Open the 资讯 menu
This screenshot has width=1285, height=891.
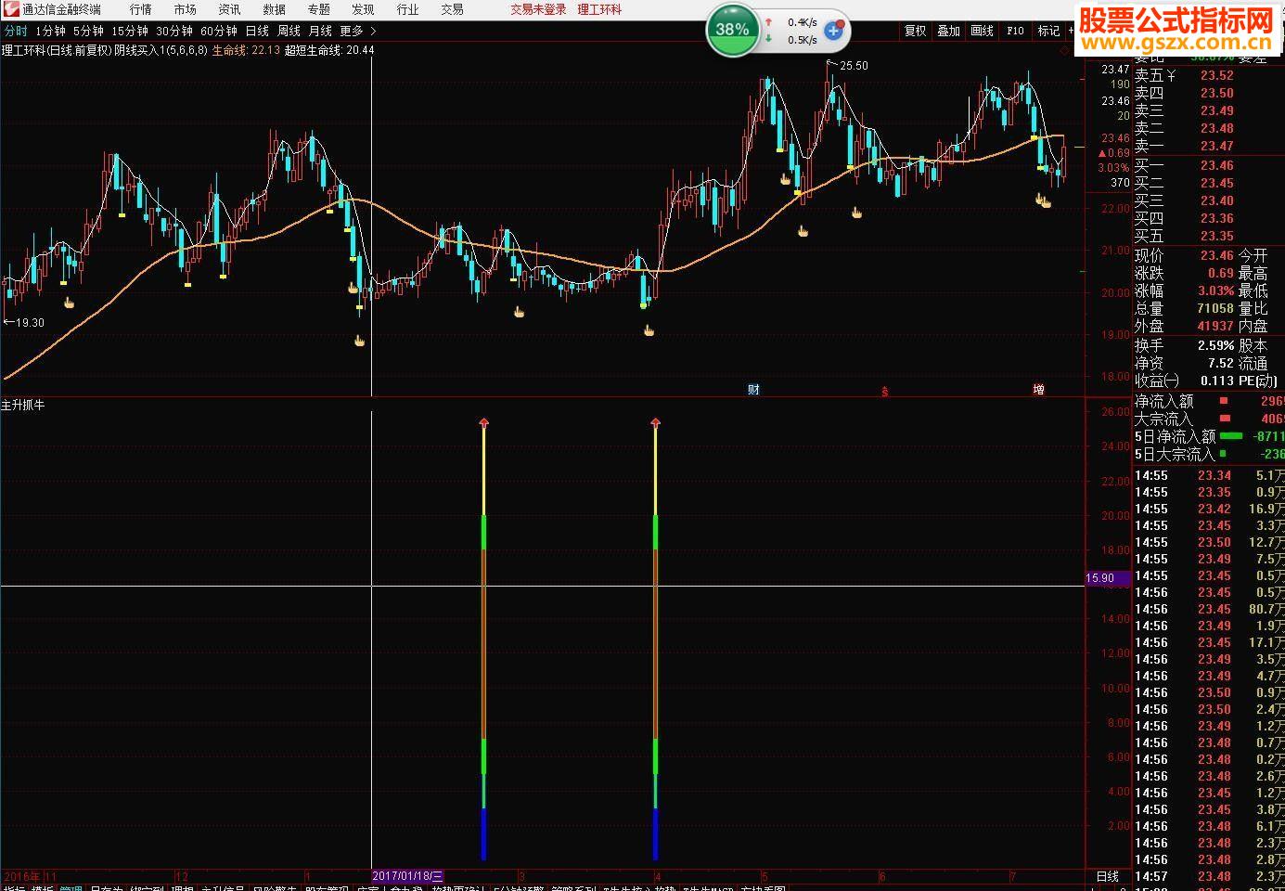(x=230, y=9)
